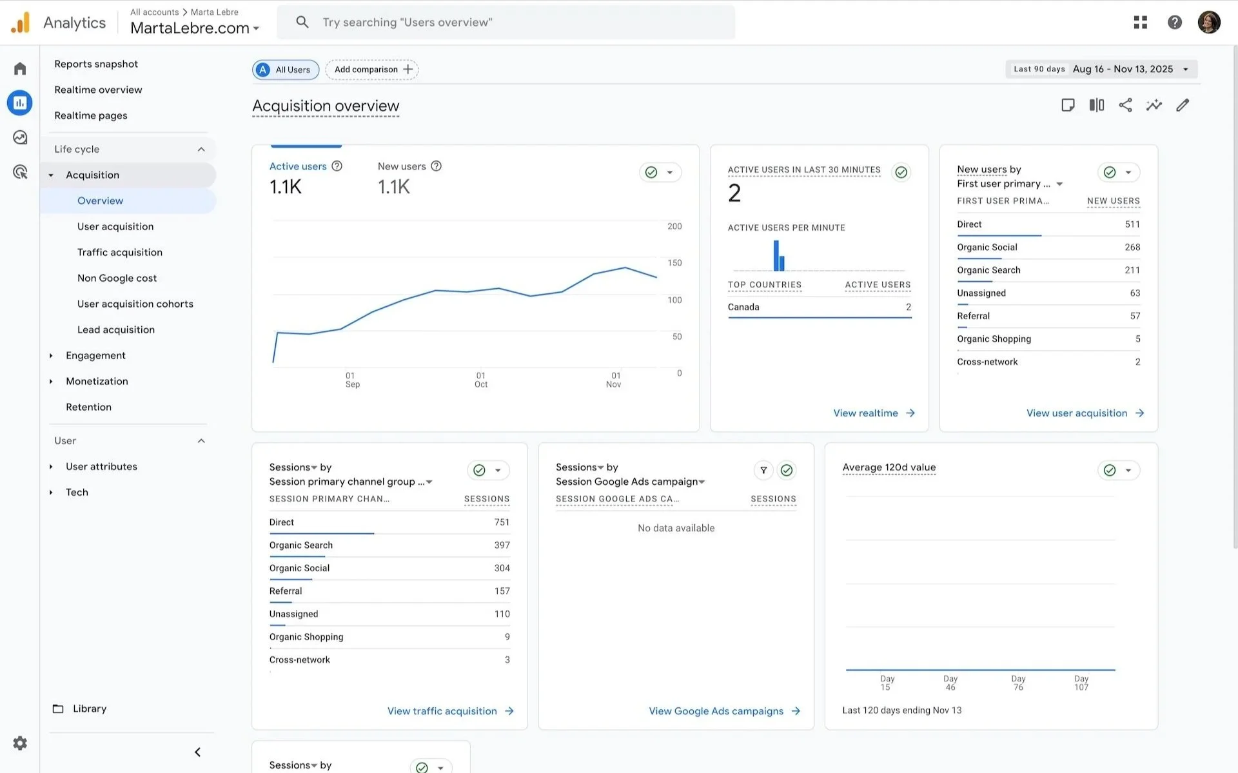This screenshot has height=773, width=1238.
Task: Select the New users metric tab
Action: tap(402, 166)
